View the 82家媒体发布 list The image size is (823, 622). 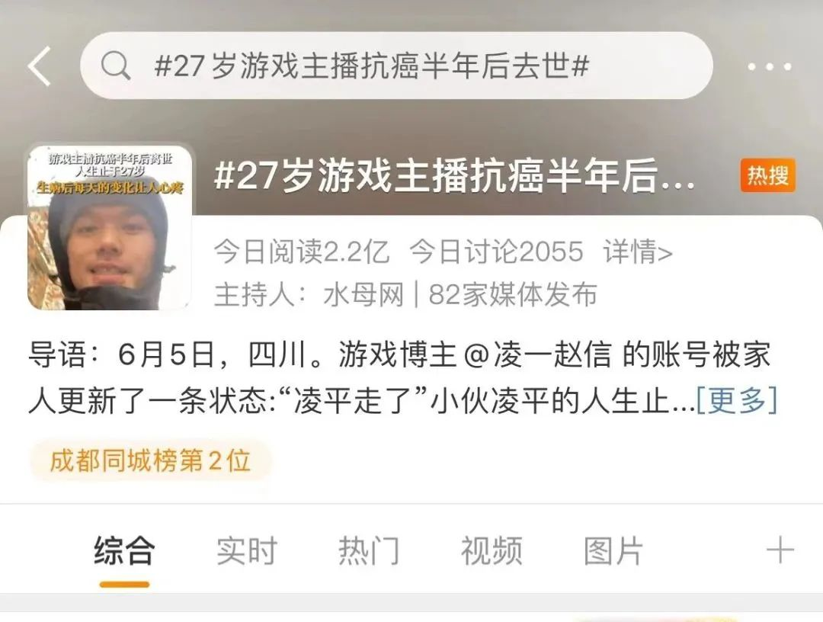pyautogui.click(x=513, y=294)
